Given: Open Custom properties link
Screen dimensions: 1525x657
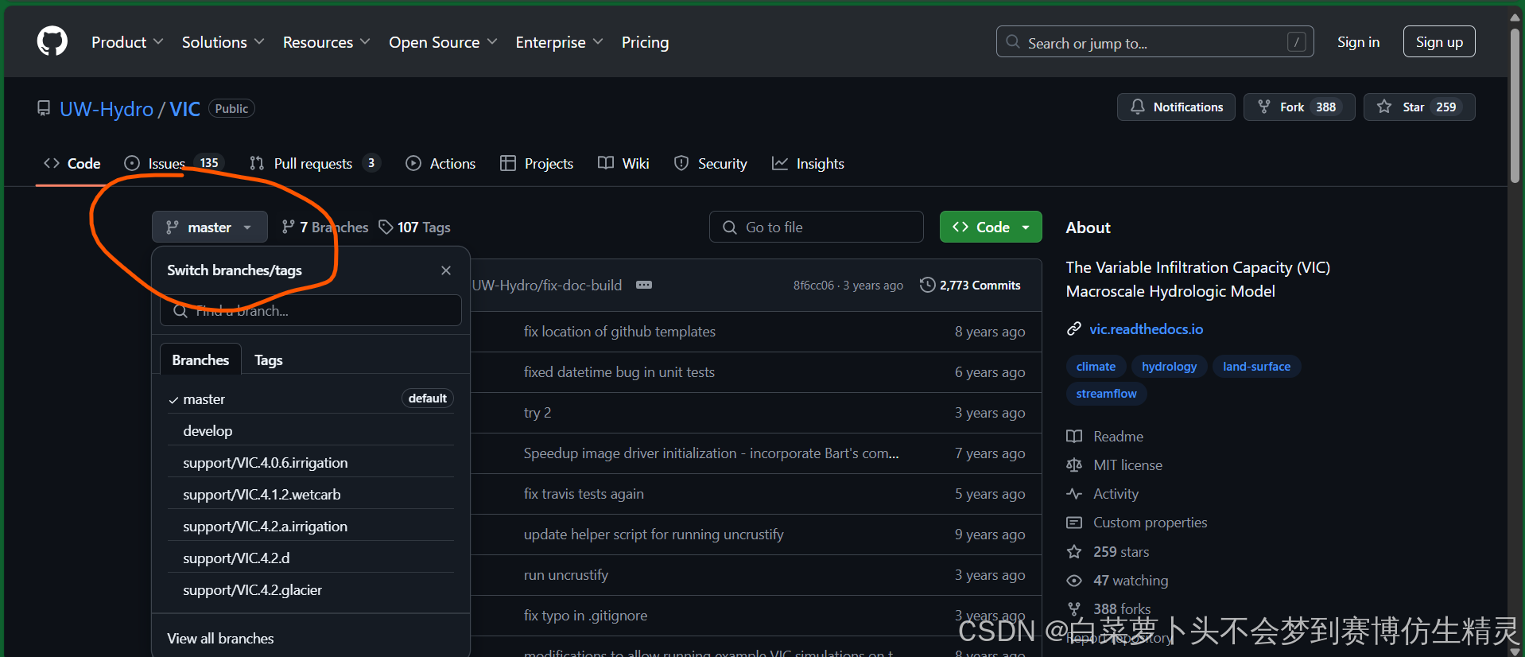Looking at the screenshot, I should pos(1137,523).
